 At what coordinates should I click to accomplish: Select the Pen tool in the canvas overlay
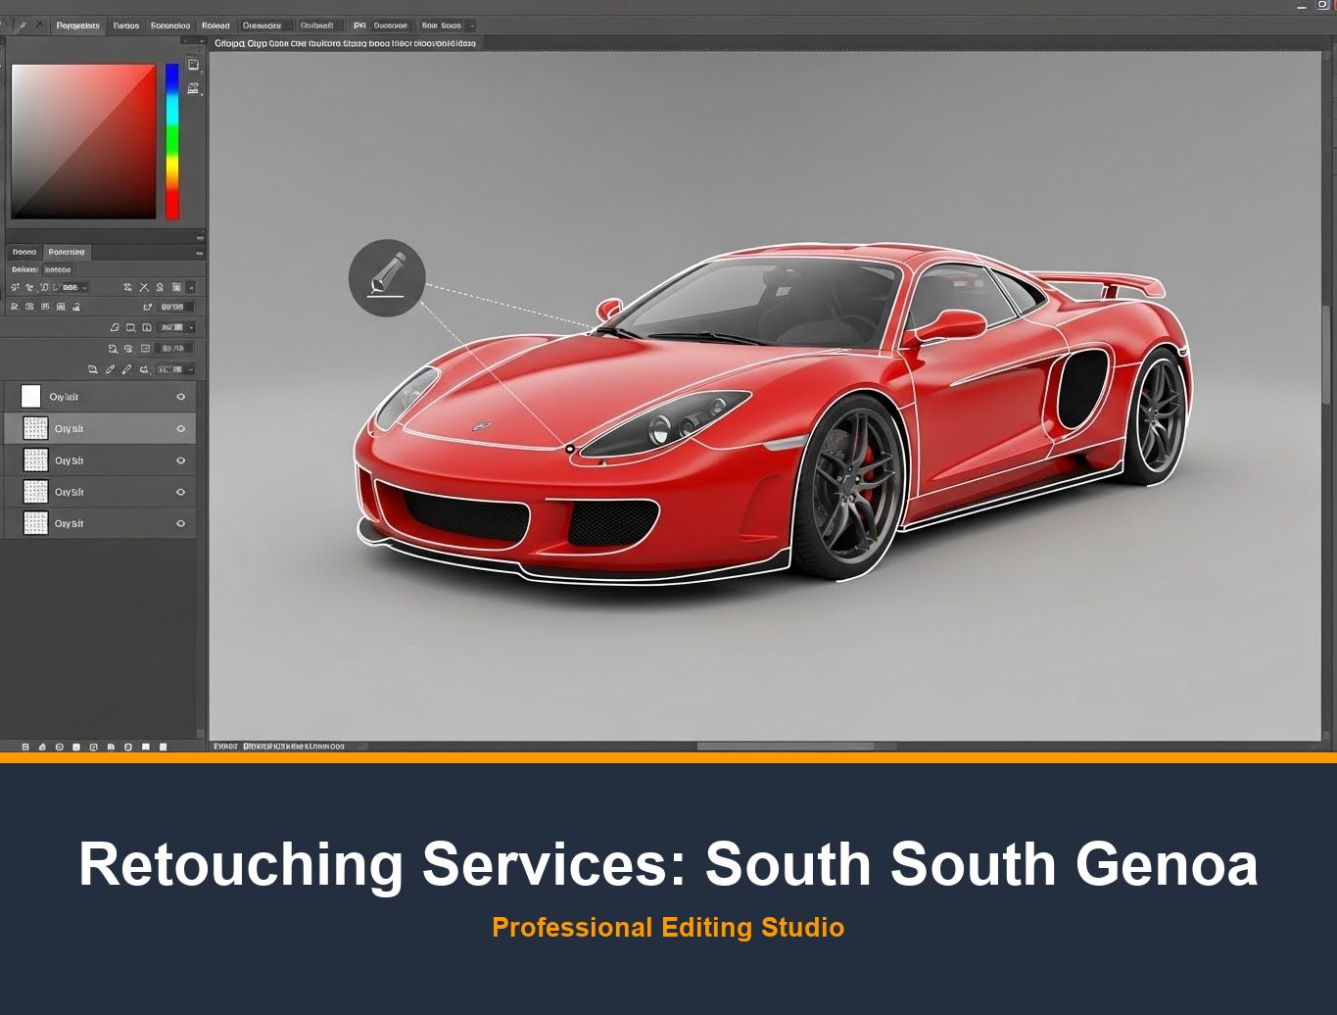click(387, 278)
